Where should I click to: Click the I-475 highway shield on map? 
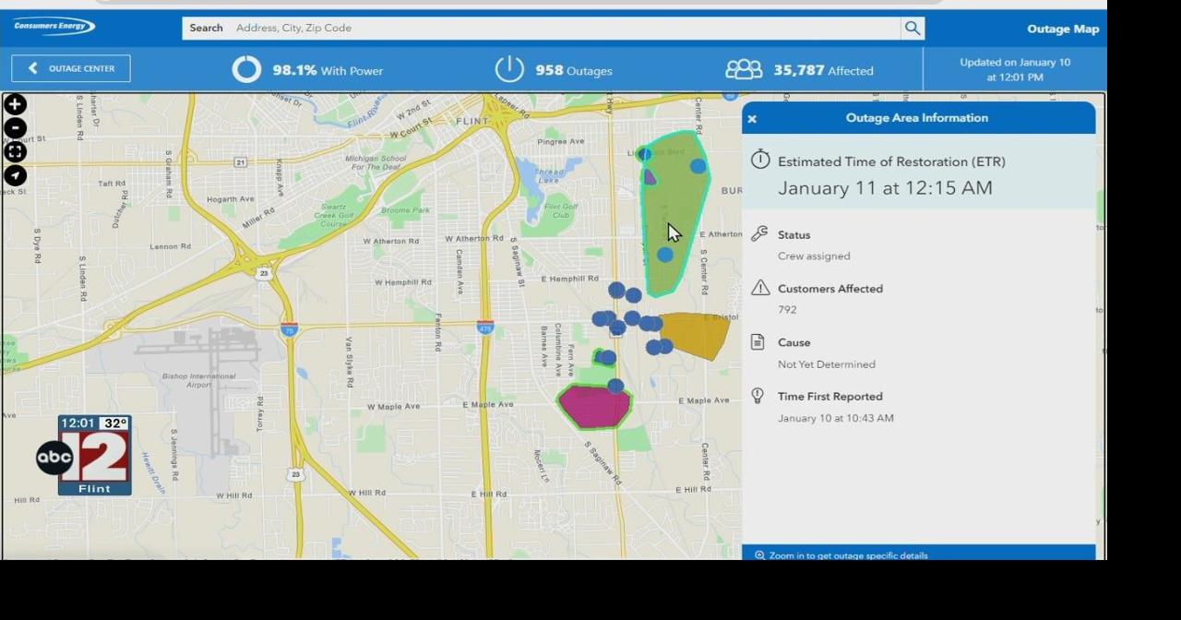(x=485, y=328)
